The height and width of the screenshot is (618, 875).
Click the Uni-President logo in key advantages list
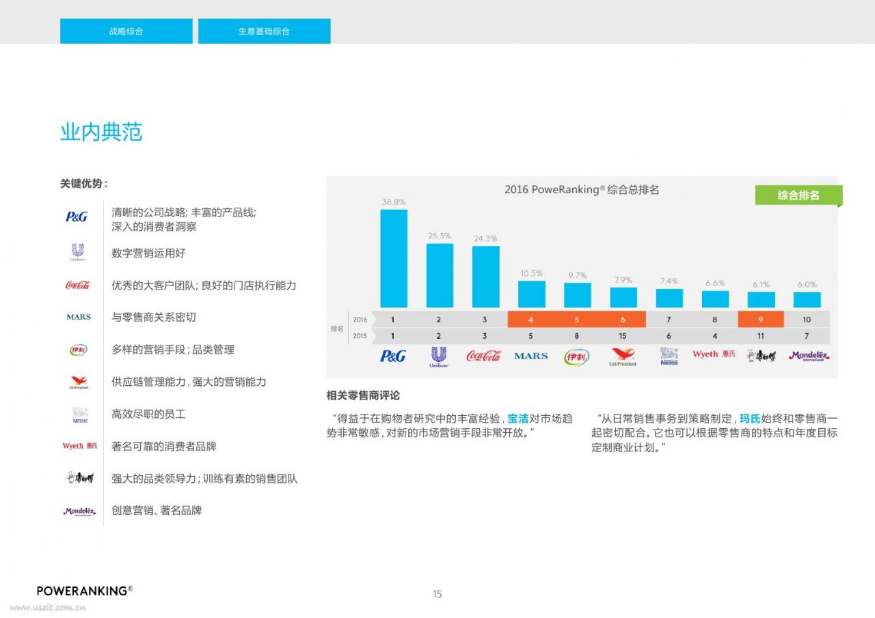[79, 382]
